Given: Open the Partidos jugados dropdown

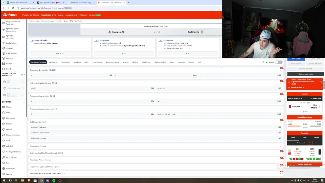Looking at the screenshot, I should (x=310, y=143).
